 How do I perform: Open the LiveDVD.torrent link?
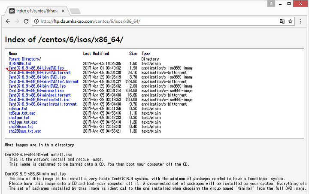point(39,73)
